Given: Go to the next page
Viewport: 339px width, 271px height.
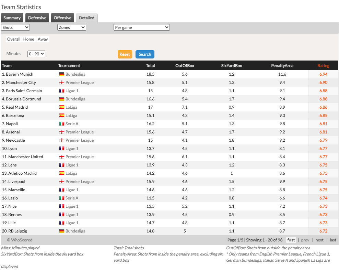Looking at the screenshot, I should (x=319, y=240).
